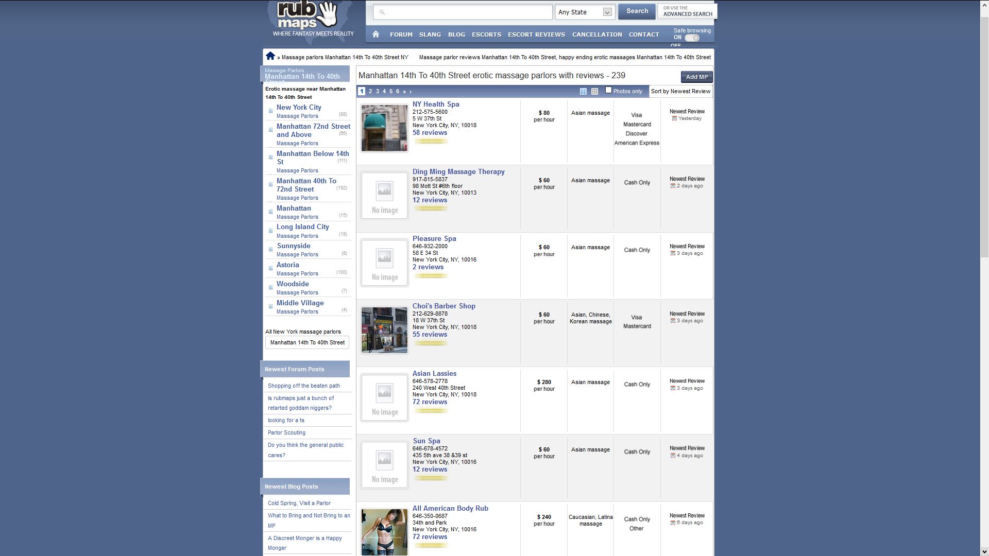
Task: Click the Add MP button
Action: 696,77
